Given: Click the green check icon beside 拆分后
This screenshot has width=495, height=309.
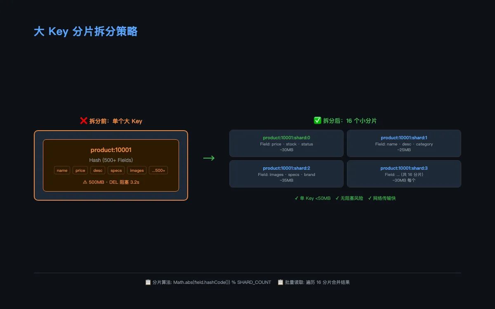Looking at the screenshot, I should tap(317, 121).
